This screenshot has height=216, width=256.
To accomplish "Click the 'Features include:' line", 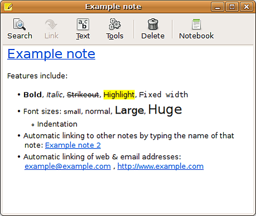I will 37,76.
